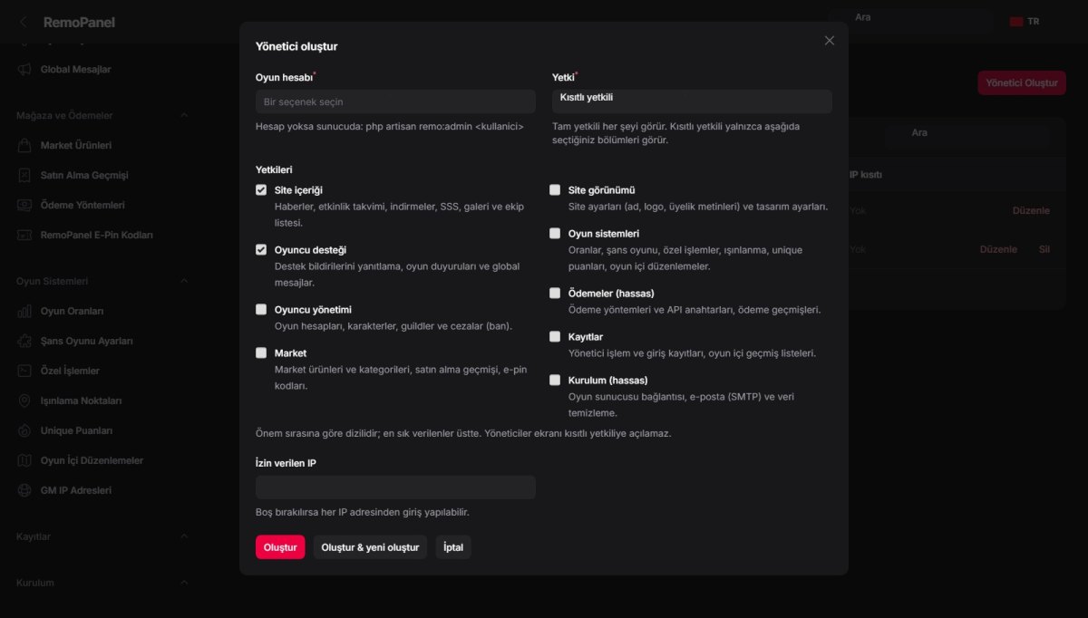Screen dimensions: 1088x618
Task: Select the Oyun Oranları chart icon
Action: point(24,311)
